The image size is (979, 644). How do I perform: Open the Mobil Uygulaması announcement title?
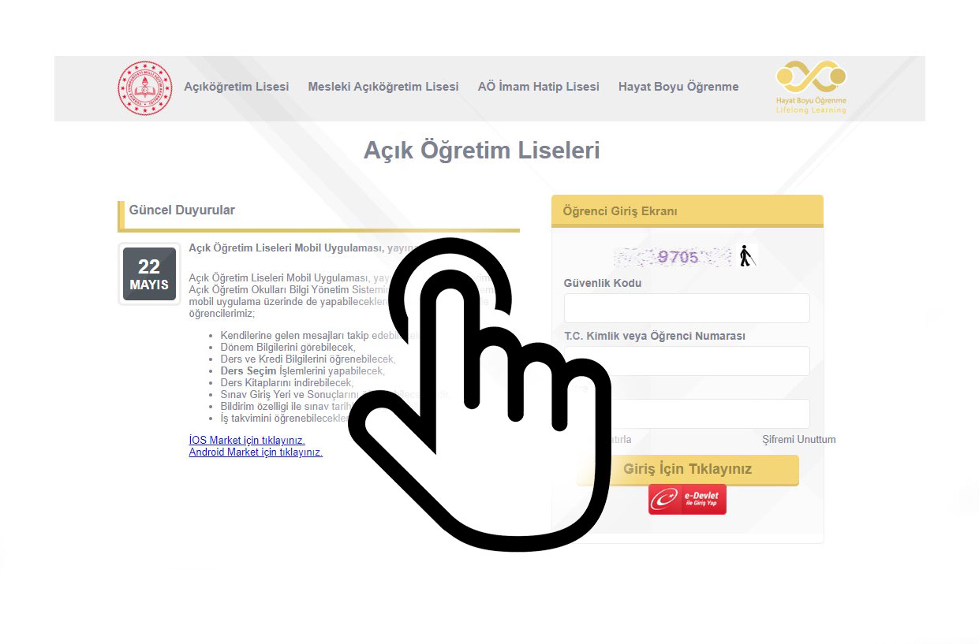click(292, 248)
